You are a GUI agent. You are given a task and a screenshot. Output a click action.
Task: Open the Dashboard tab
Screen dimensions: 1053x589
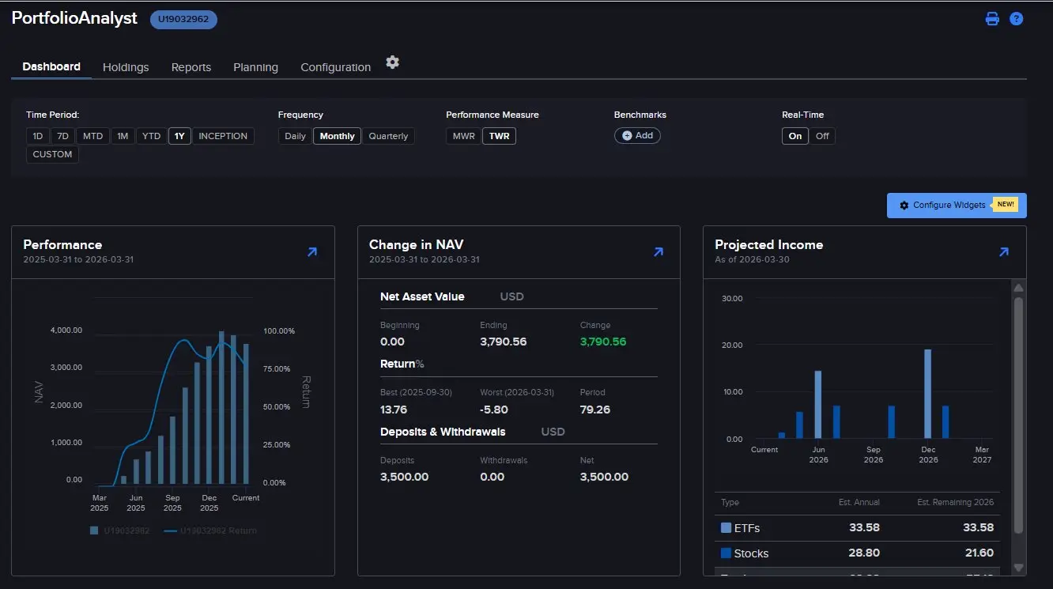click(51, 66)
